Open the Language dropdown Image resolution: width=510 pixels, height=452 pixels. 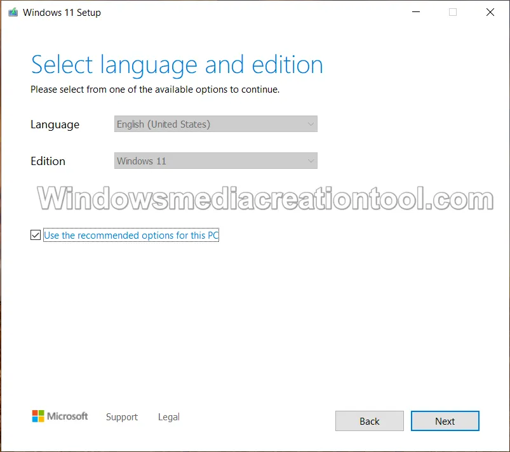[x=216, y=124]
